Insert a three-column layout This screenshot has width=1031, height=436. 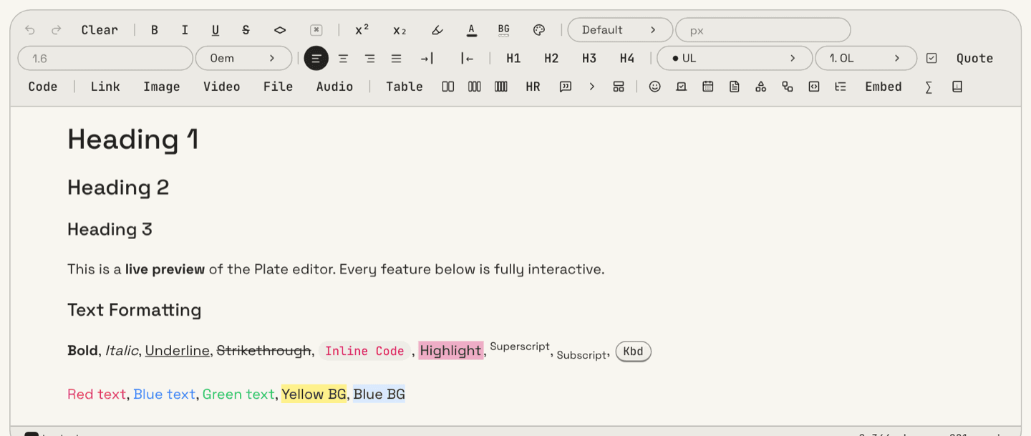click(x=474, y=87)
